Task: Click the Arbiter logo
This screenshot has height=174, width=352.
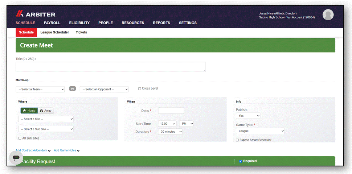Action: (36, 14)
